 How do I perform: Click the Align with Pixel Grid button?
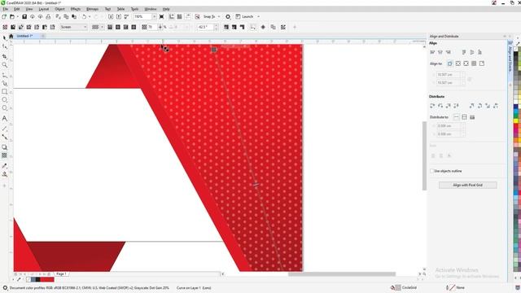pyautogui.click(x=467, y=185)
